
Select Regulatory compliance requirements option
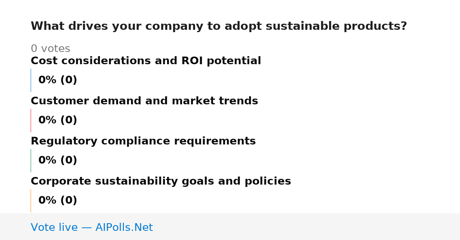(143, 141)
